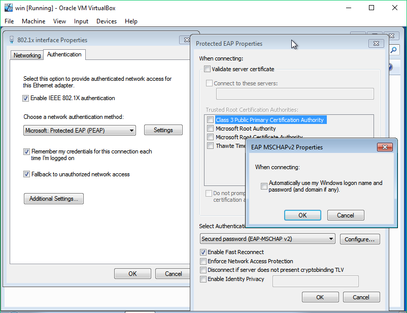The width and height of the screenshot is (407, 313).
Task: Enable Enforce Network Access Protection
Action: pos(203,261)
